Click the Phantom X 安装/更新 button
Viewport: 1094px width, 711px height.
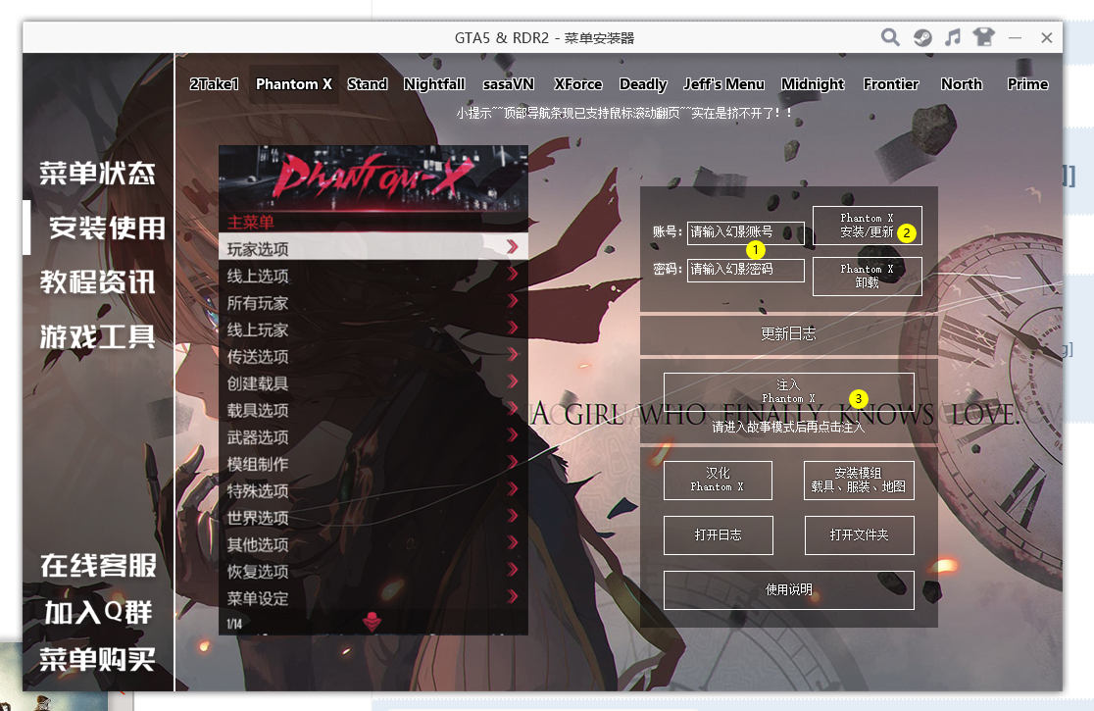(867, 226)
